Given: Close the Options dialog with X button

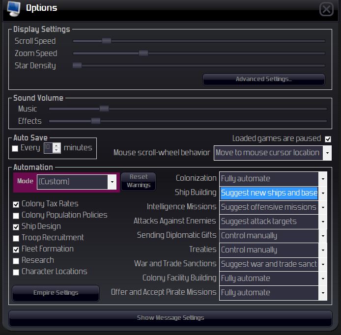Looking at the screenshot, I should (326, 9).
